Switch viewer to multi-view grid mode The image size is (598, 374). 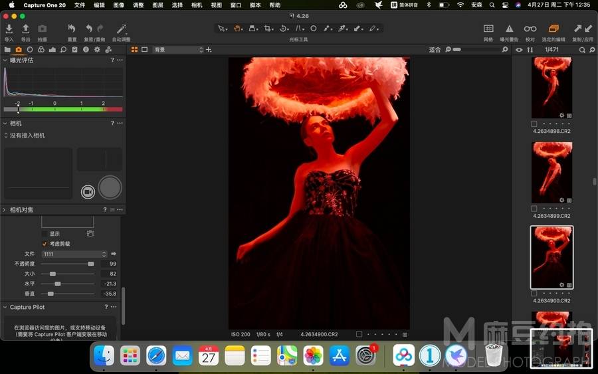pos(134,50)
